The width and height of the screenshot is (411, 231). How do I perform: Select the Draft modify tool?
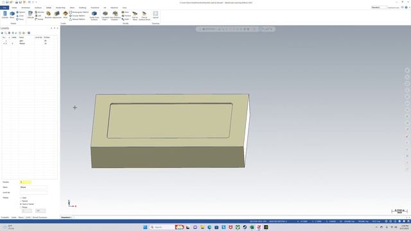point(125,19)
